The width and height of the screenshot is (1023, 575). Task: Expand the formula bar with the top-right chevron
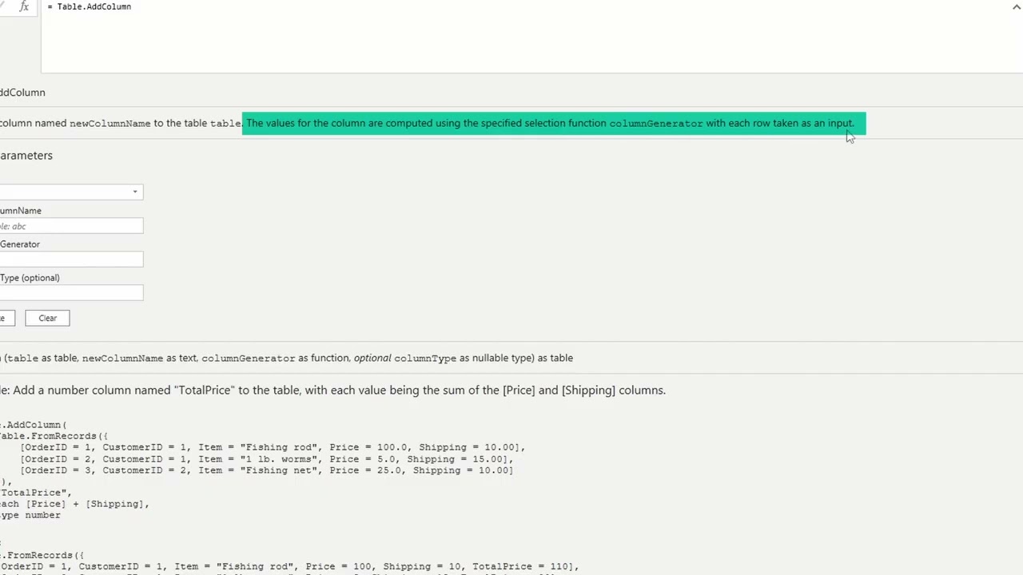point(1016,6)
